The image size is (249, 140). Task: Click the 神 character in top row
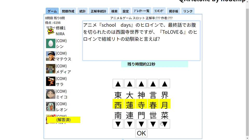141,95
